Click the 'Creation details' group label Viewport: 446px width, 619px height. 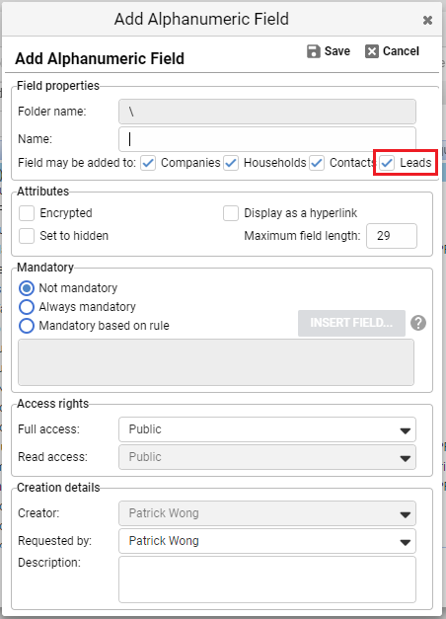click(58, 488)
